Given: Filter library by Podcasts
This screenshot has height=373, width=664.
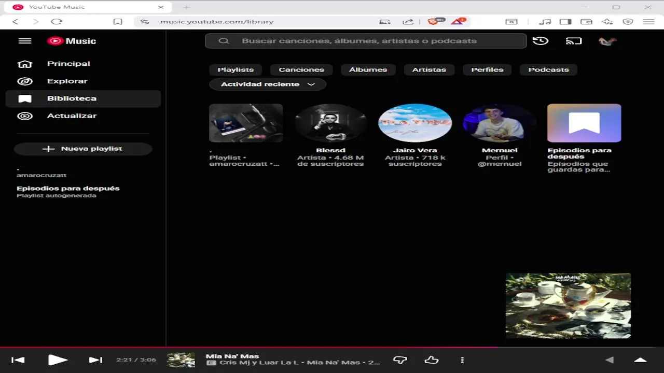Looking at the screenshot, I should (x=548, y=69).
